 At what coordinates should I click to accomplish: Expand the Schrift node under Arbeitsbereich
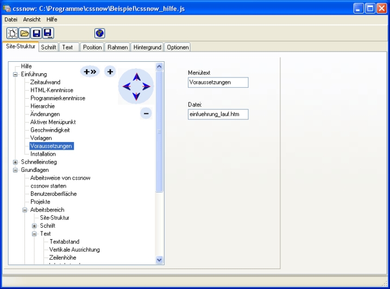tap(34, 226)
